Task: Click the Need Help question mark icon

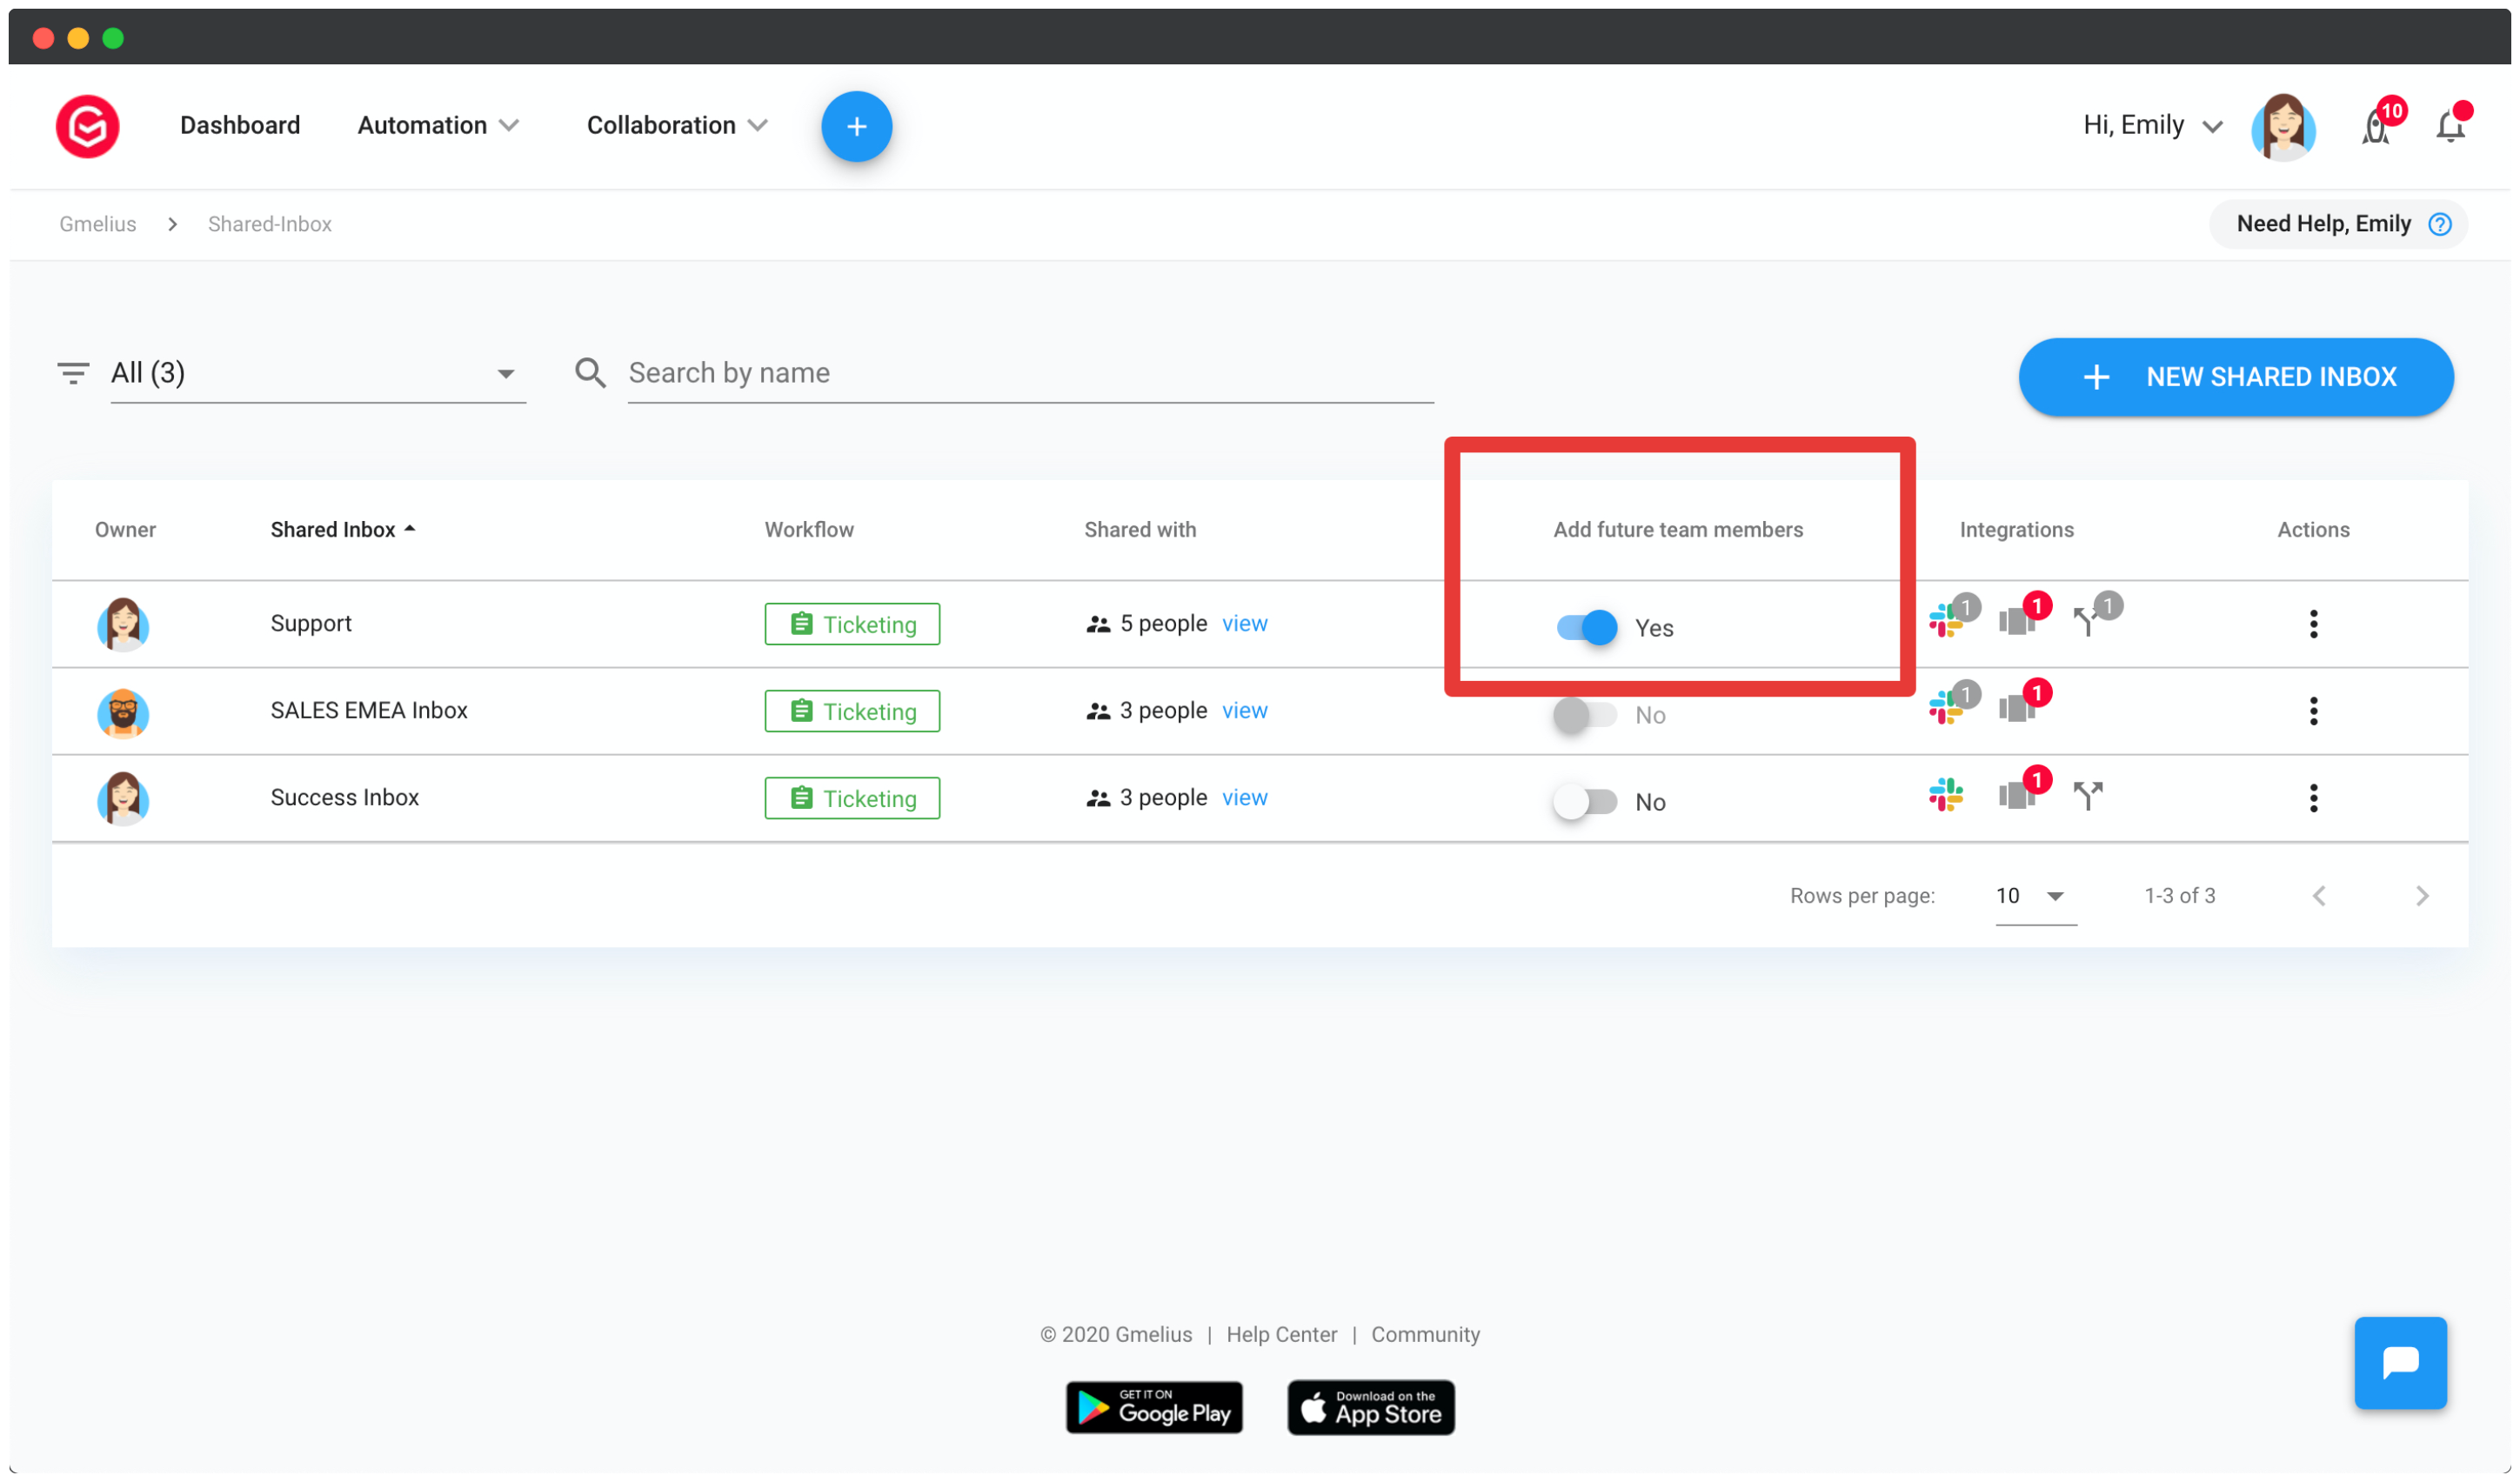Action: (2440, 224)
